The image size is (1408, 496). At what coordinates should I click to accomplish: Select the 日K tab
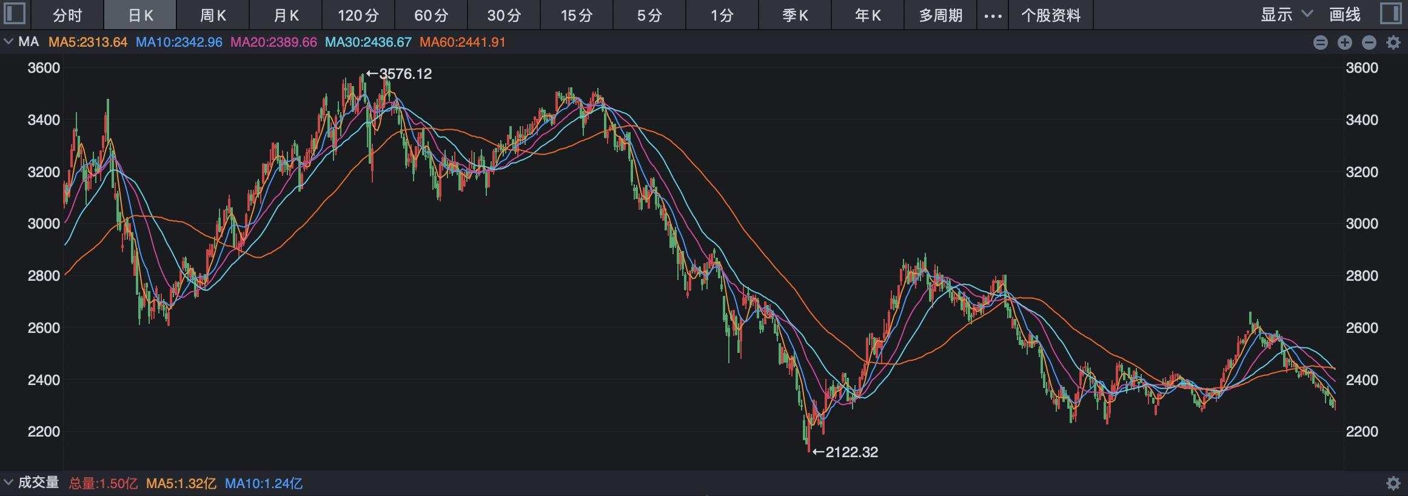click(140, 15)
